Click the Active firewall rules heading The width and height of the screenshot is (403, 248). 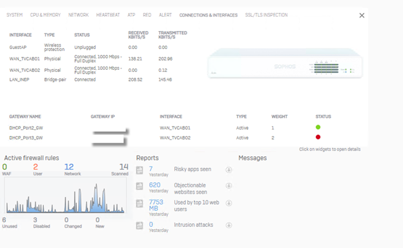[32, 158]
